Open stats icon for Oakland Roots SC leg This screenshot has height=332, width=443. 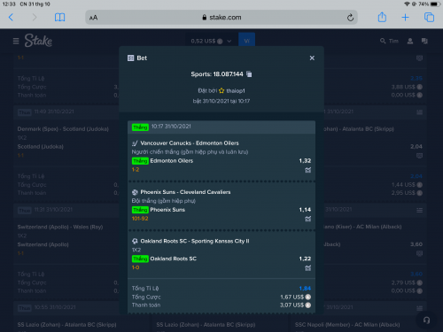(308, 268)
